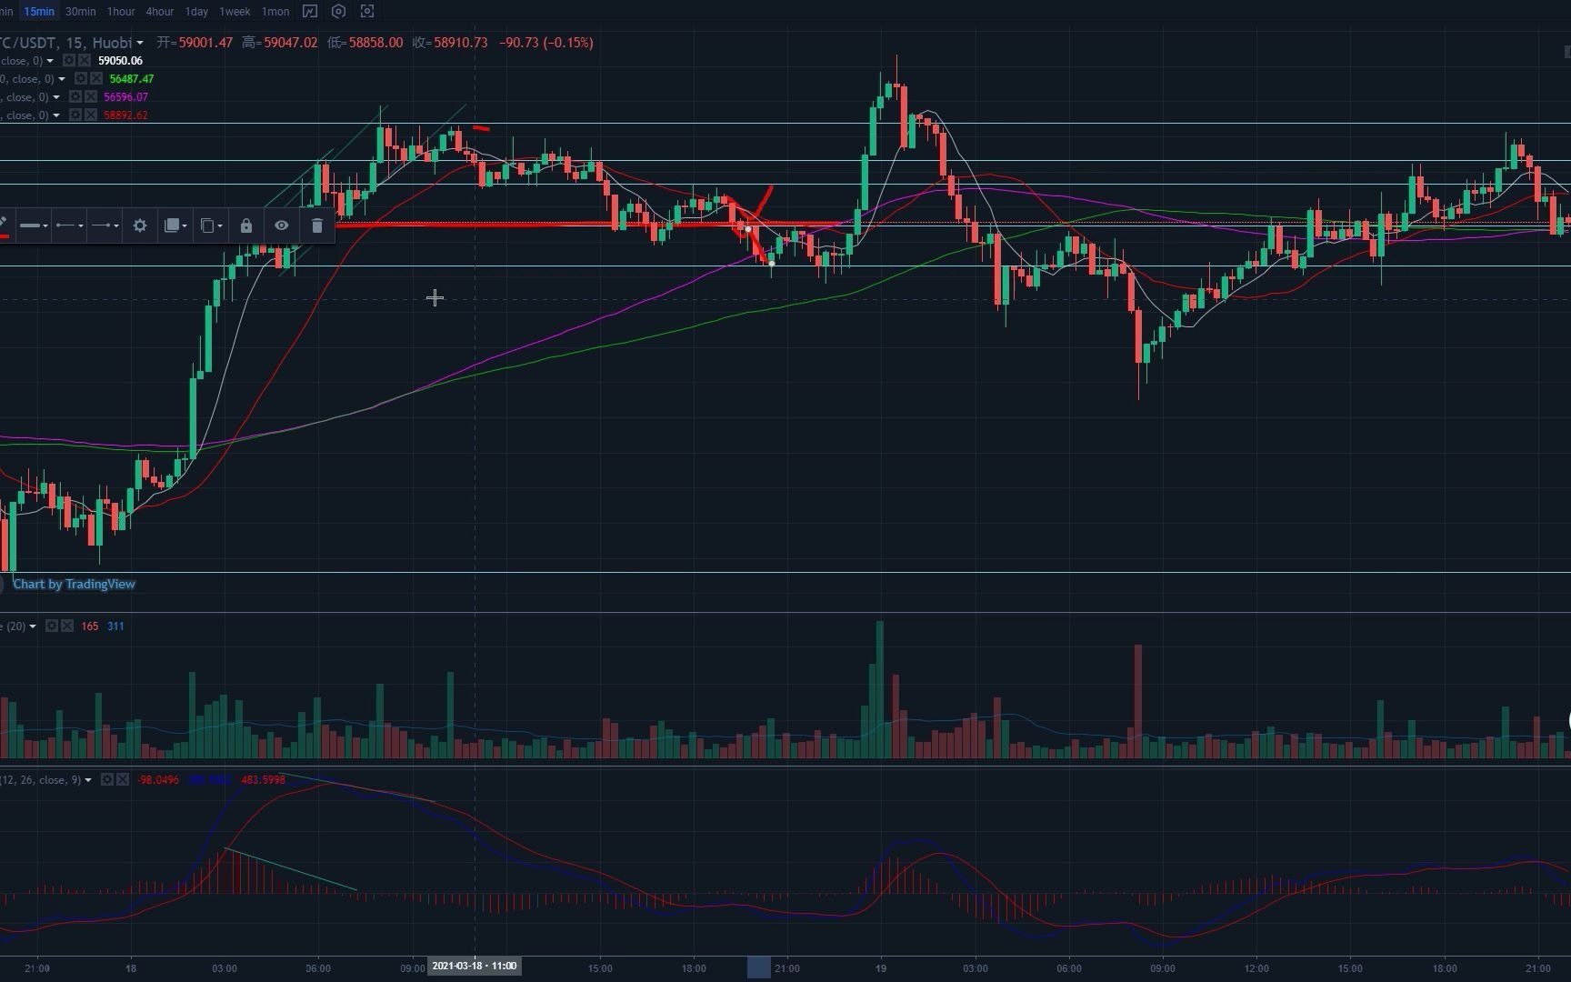Expand the indicator dropdown showing 56596.07

pyautogui.click(x=56, y=97)
